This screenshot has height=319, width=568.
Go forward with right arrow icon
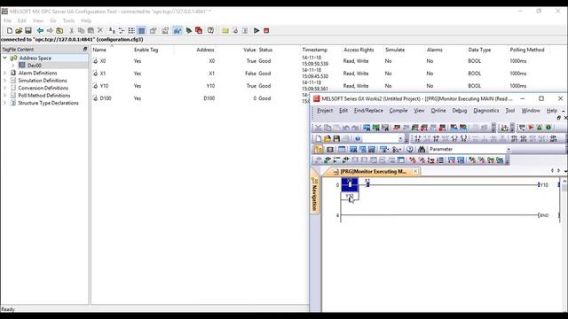(50, 31)
